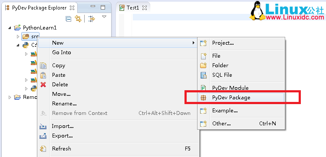
Task: Expand the src folder arrow
Action: (18, 37)
